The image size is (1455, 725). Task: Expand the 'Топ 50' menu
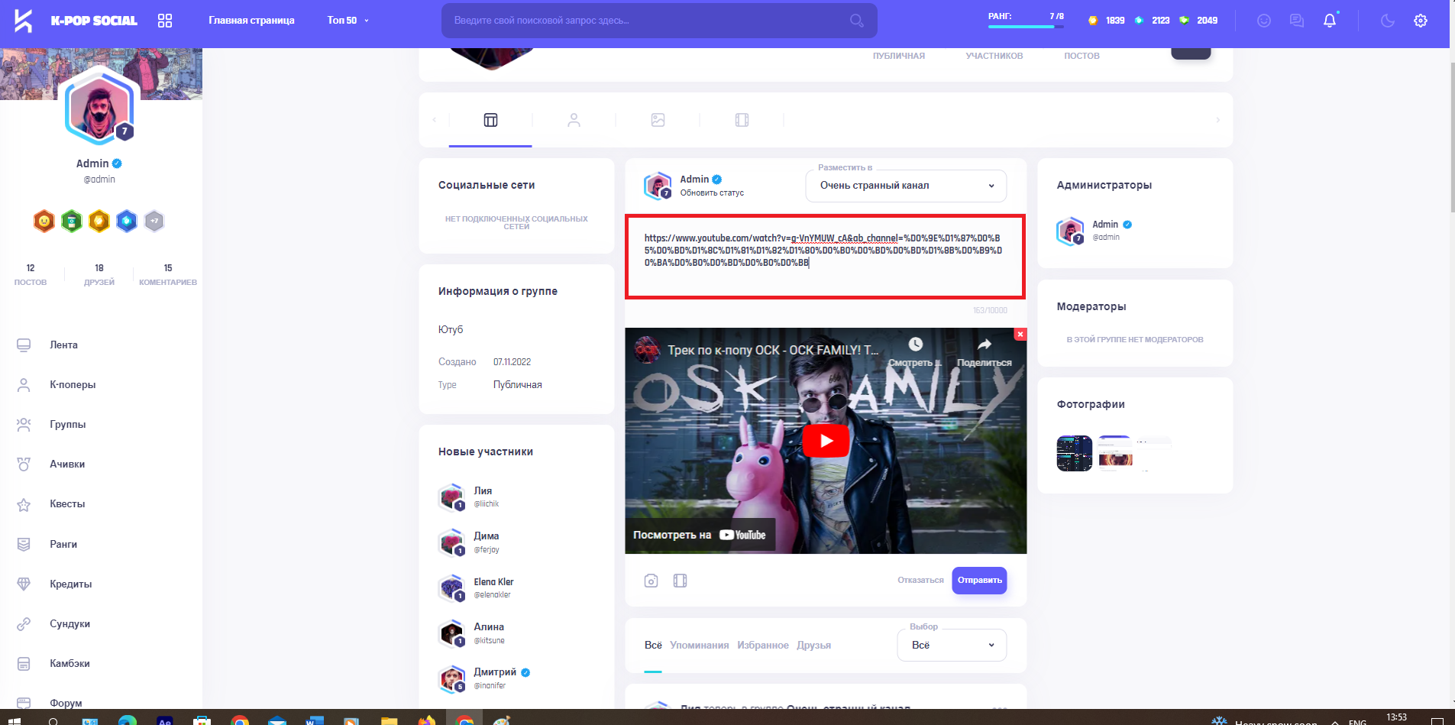348,21
